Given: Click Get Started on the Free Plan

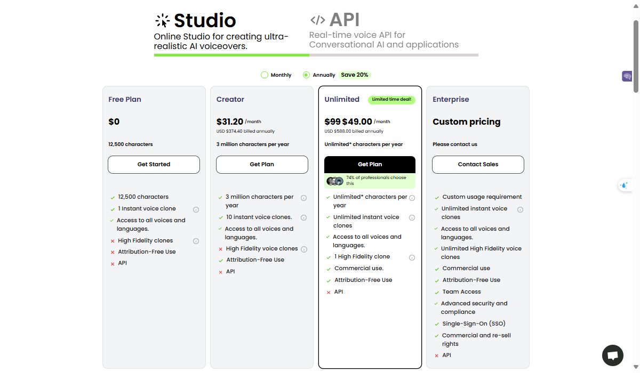Looking at the screenshot, I should 154,165.
